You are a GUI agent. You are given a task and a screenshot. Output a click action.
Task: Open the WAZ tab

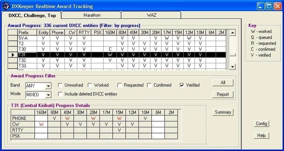click(x=151, y=15)
